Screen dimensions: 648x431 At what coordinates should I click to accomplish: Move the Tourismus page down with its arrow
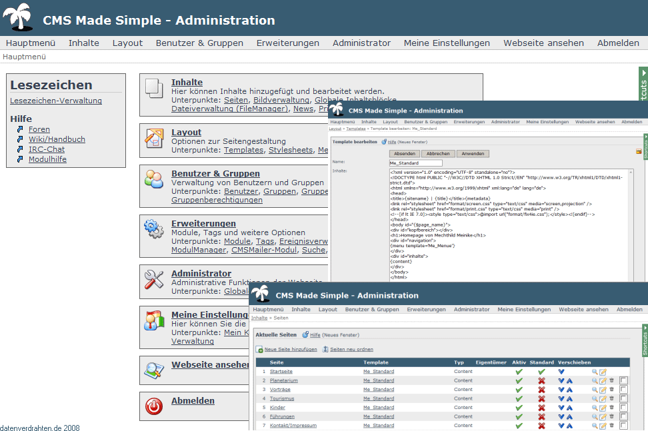pyautogui.click(x=561, y=399)
